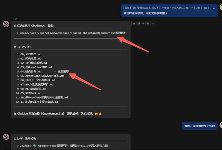This screenshot has height=150, width=222.
Task: Click the colored icon after commit 622f587
Action: pyautogui.click(x=35, y=146)
